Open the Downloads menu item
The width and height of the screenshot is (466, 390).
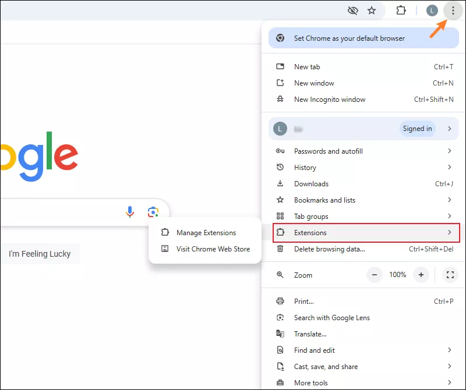[x=363, y=184]
